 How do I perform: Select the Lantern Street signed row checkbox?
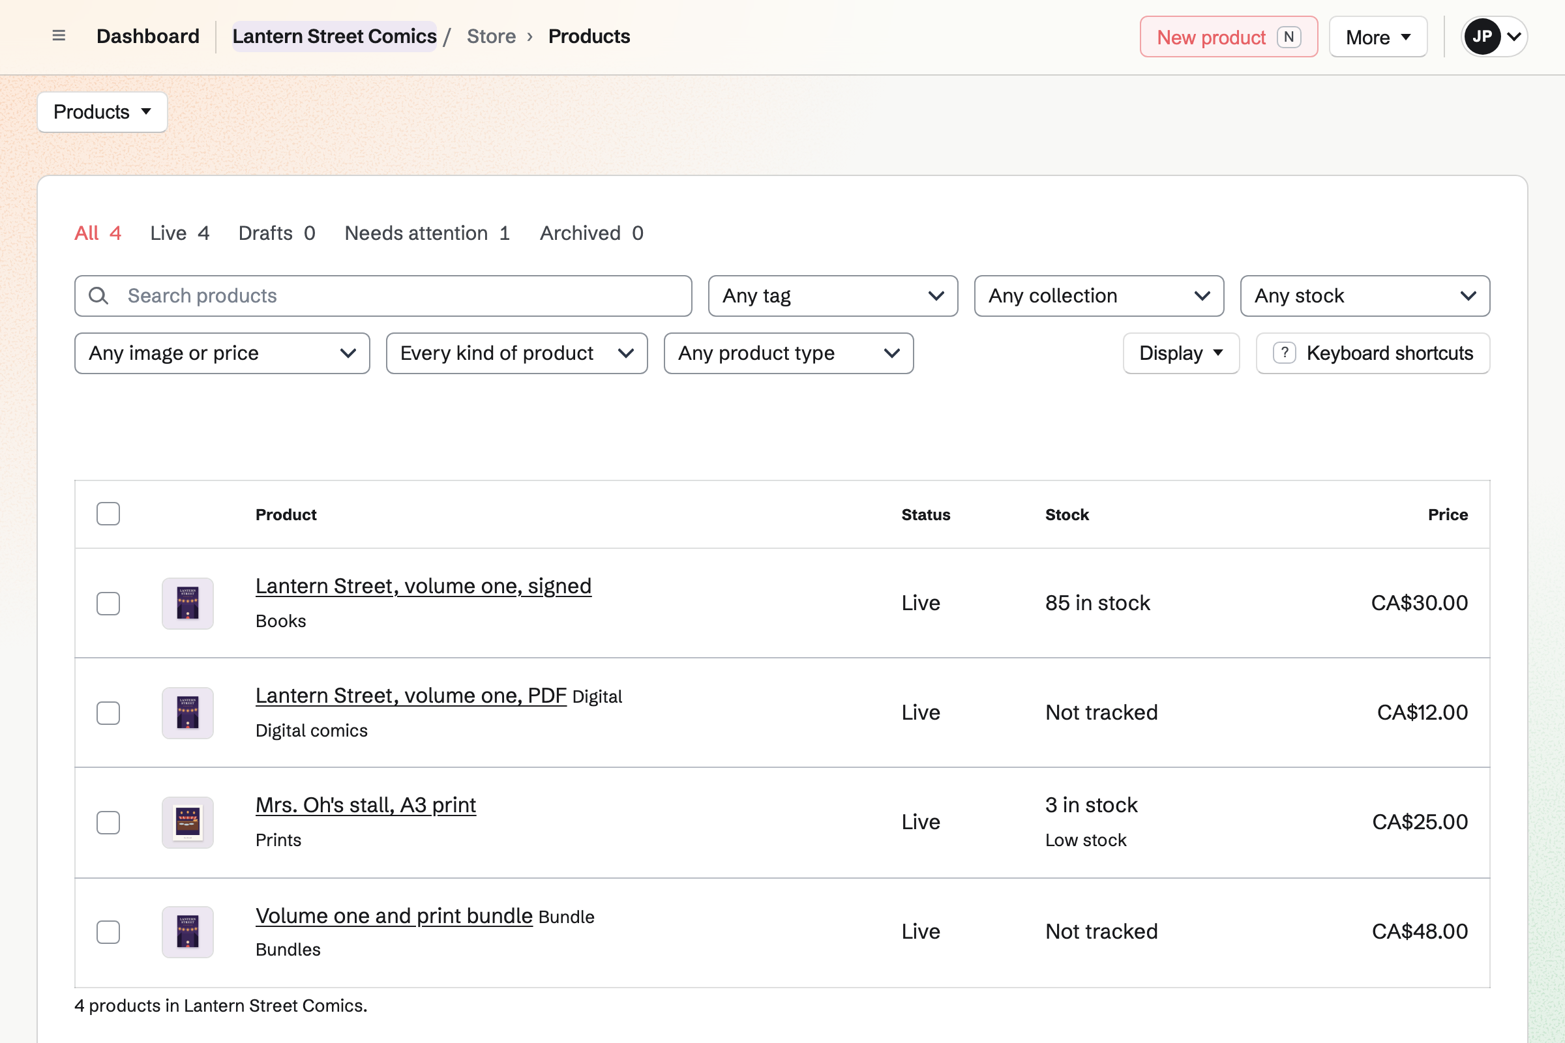coord(108,604)
